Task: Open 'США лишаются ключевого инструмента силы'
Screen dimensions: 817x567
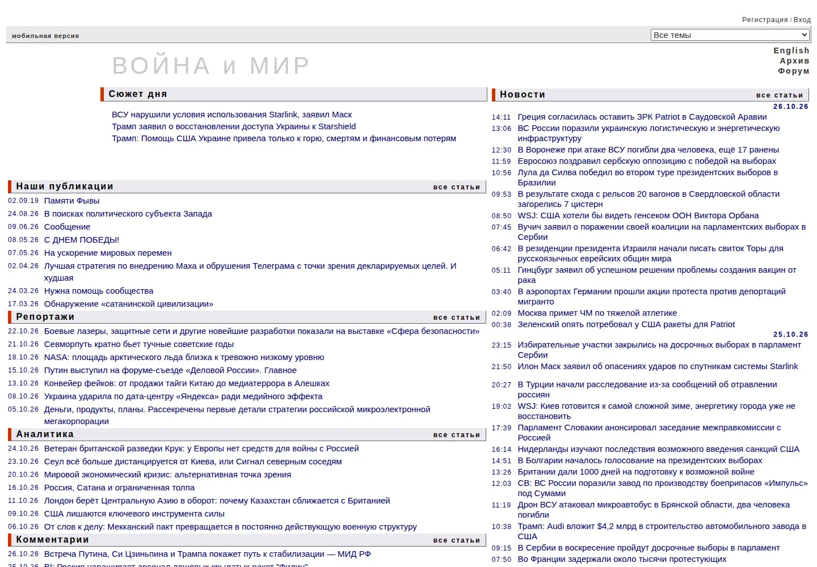Action: coord(134,514)
